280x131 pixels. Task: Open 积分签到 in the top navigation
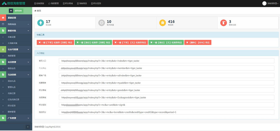coord(96,3)
